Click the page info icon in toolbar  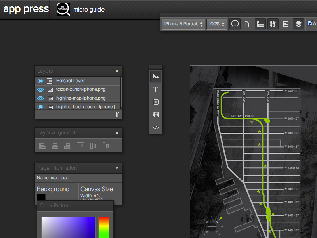point(235,24)
